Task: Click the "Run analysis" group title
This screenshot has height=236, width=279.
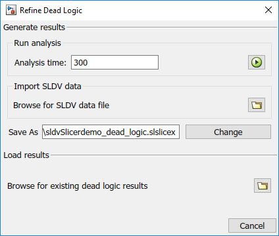Action: coord(38,43)
